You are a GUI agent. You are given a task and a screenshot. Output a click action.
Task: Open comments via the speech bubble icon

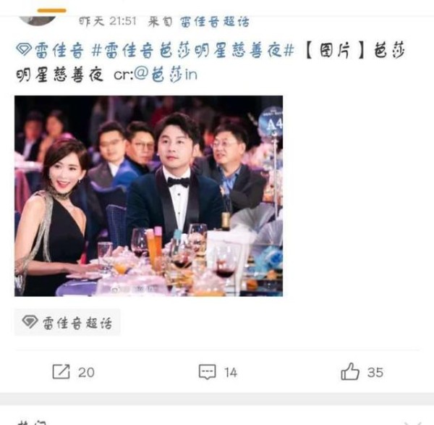click(x=207, y=372)
